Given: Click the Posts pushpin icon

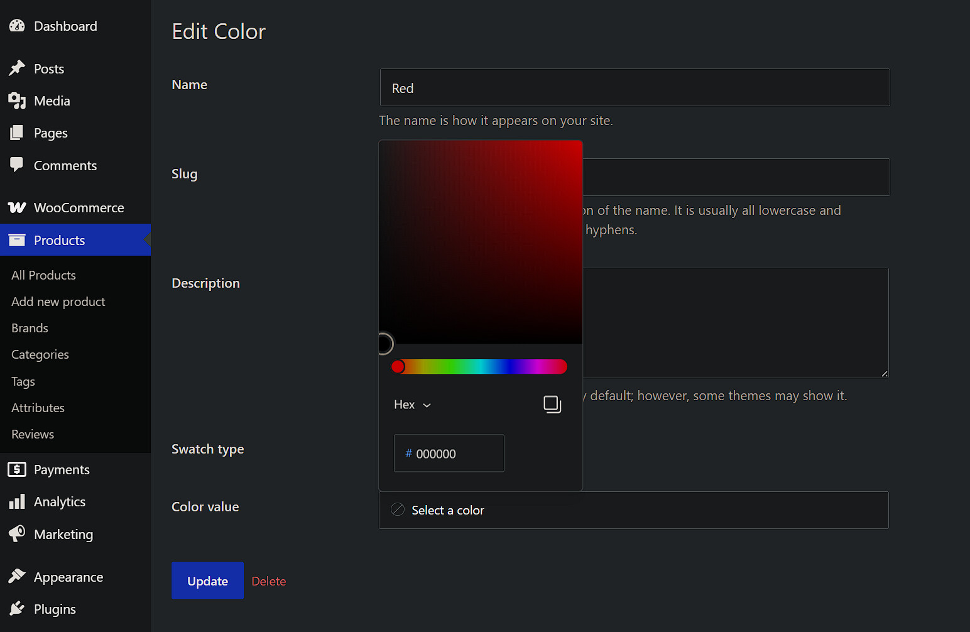Looking at the screenshot, I should tap(17, 68).
